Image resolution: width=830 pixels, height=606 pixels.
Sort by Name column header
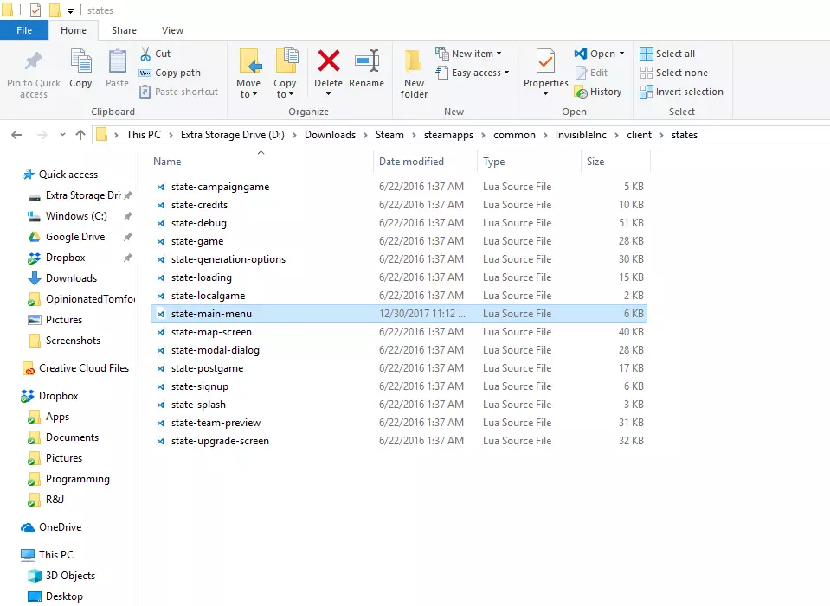click(261, 162)
